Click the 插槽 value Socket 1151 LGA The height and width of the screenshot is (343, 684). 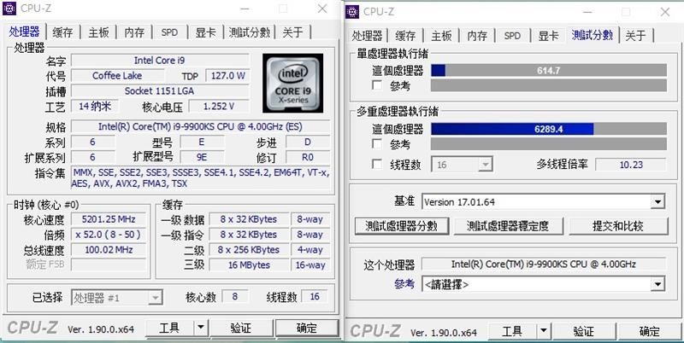tap(160, 91)
